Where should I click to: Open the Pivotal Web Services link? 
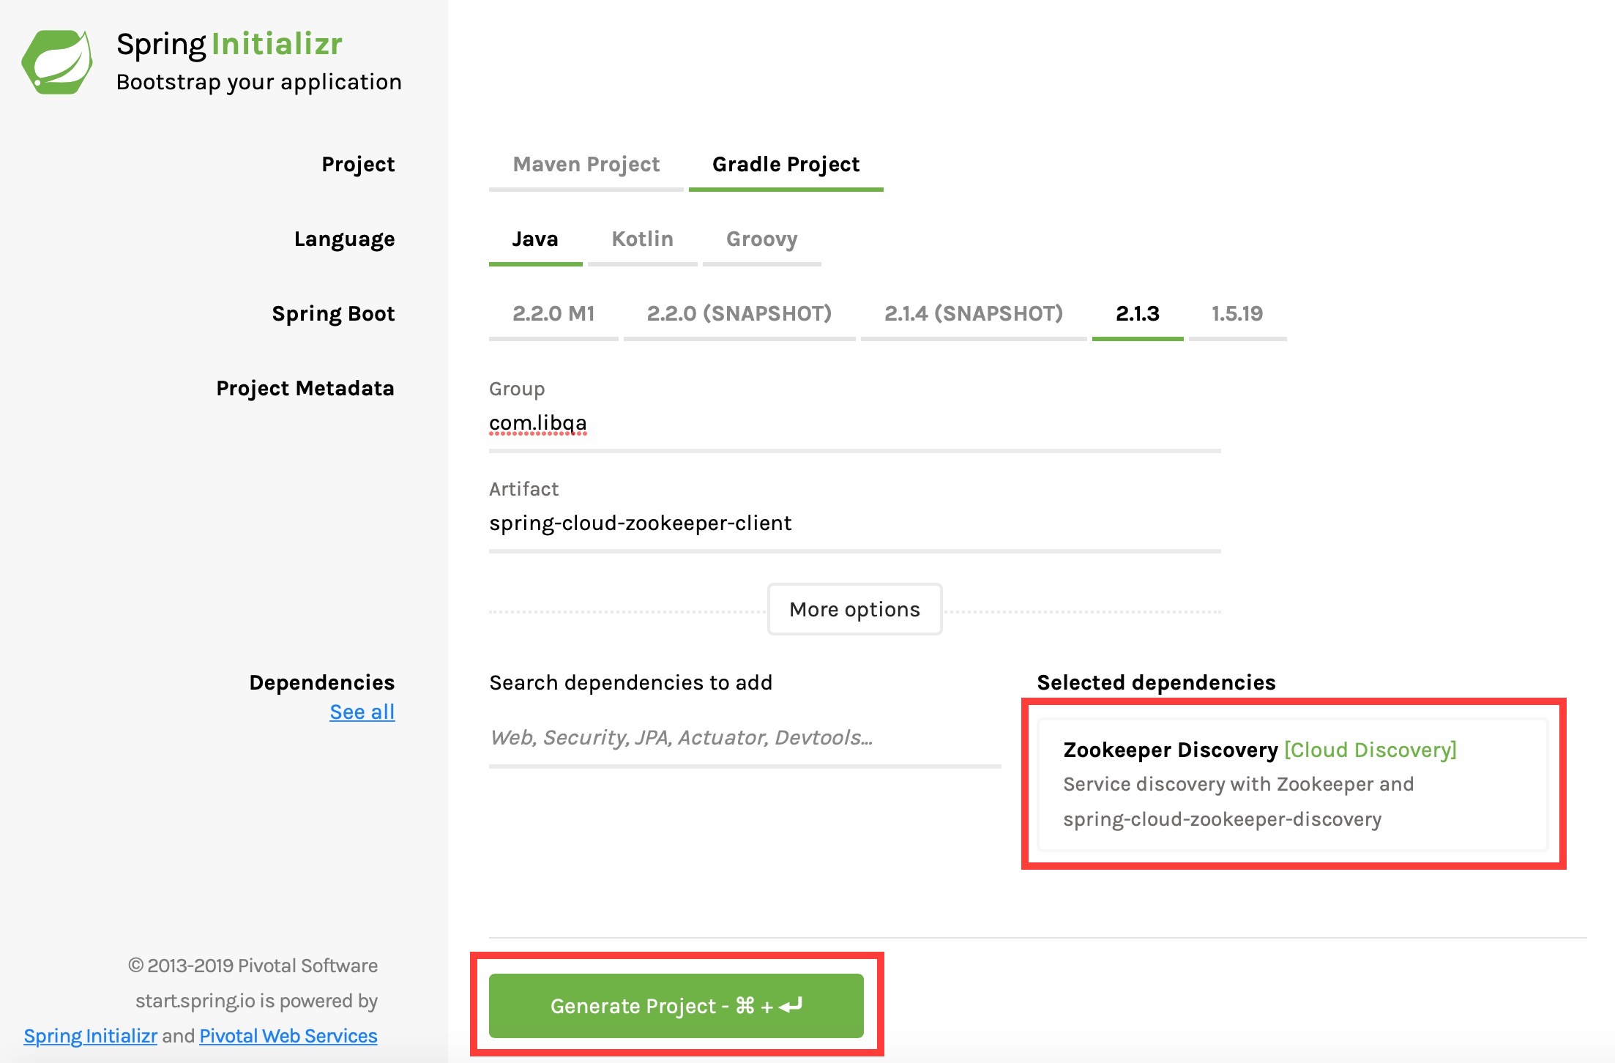pos(288,1037)
